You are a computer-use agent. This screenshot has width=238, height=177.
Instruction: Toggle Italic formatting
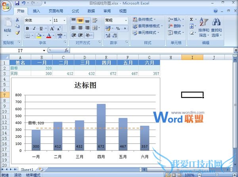coord(34,29)
